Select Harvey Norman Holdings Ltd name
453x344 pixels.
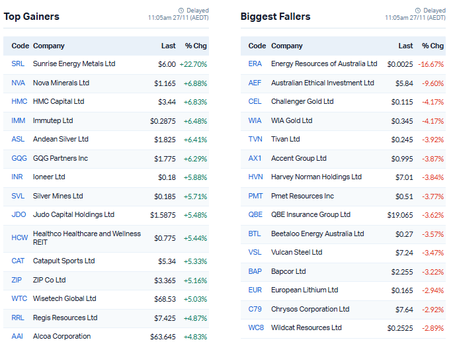pos(316,177)
